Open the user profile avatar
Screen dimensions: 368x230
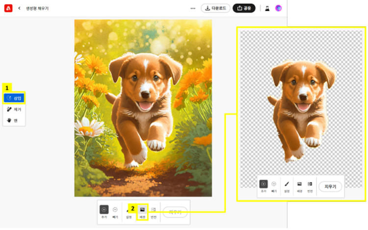pyautogui.click(x=278, y=8)
